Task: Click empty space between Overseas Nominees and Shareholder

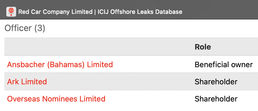Action: (150, 98)
